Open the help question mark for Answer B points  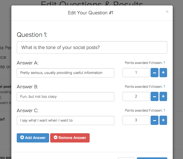pyautogui.click(x=164, y=87)
